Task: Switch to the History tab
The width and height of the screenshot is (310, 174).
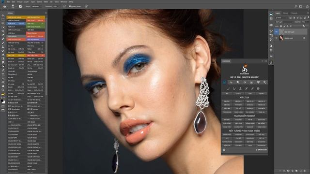Action: click(285, 13)
